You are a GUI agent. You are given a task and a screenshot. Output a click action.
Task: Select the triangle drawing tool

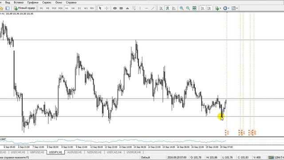[127, 8]
